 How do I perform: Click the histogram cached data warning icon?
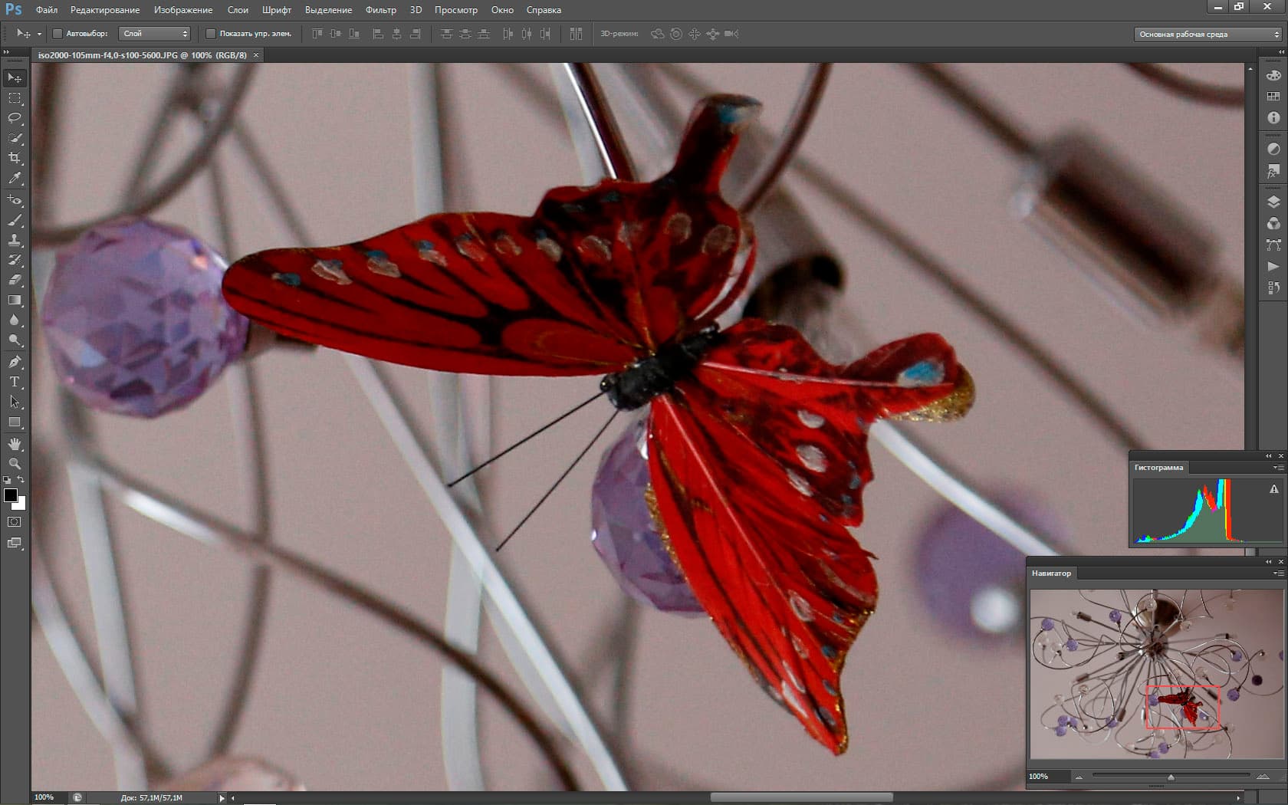coord(1274,489)
